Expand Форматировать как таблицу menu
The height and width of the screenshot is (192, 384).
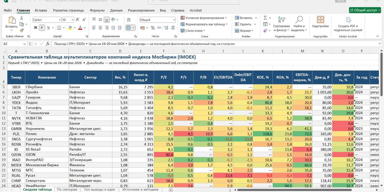204,24
